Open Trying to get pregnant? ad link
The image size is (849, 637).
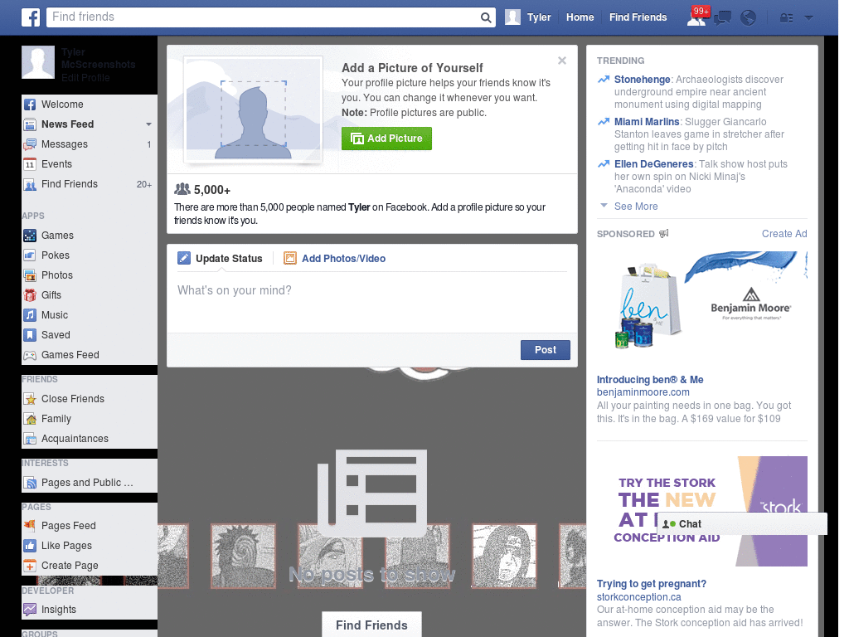click(652, 584)
